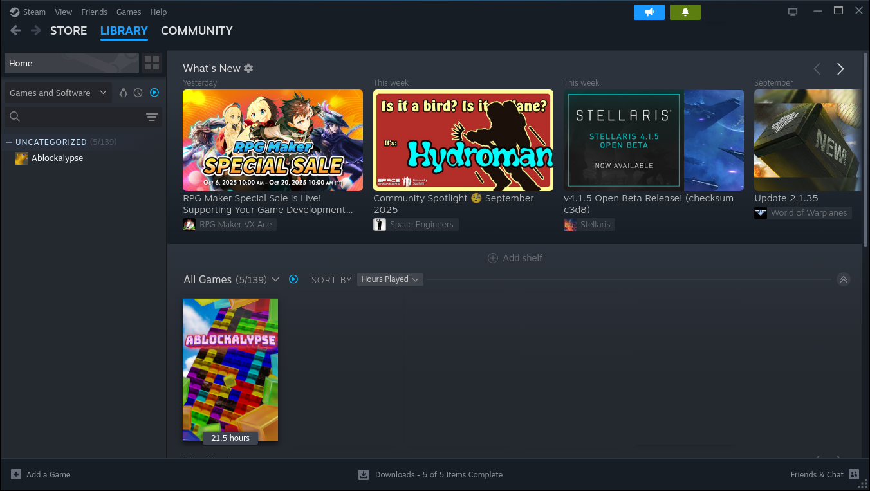Switch library to grid collections view
This screenshot has width=870, height=491.
152,63
